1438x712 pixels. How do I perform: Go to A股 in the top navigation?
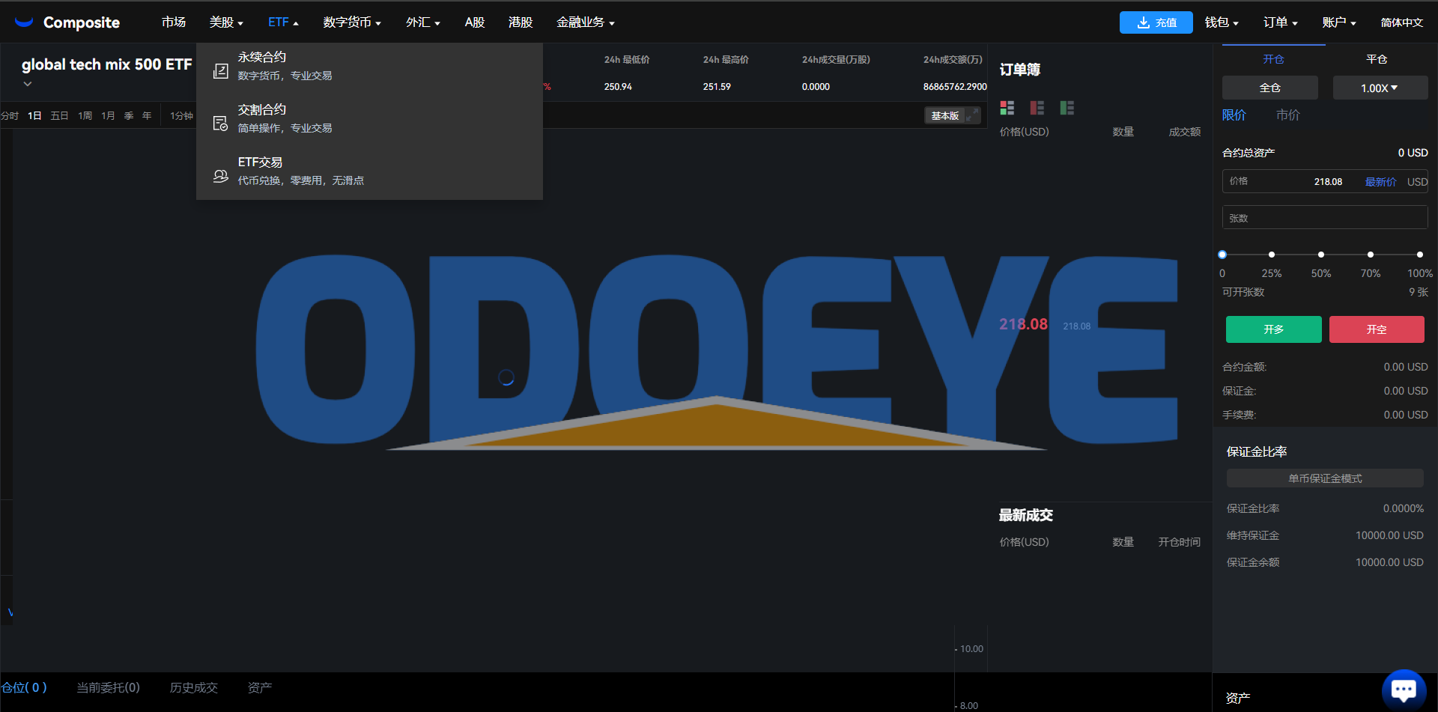coord(475,22)
